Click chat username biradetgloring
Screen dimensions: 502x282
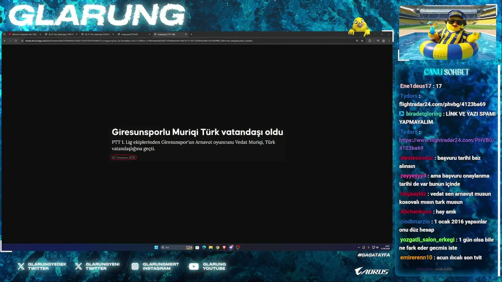click(424, 114)
